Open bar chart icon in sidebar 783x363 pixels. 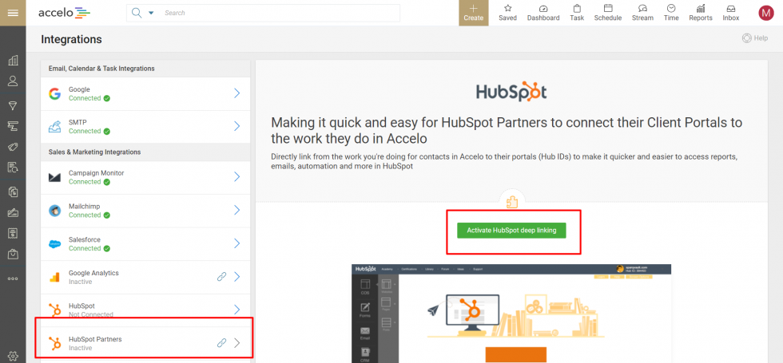click(x=13, y=61)
